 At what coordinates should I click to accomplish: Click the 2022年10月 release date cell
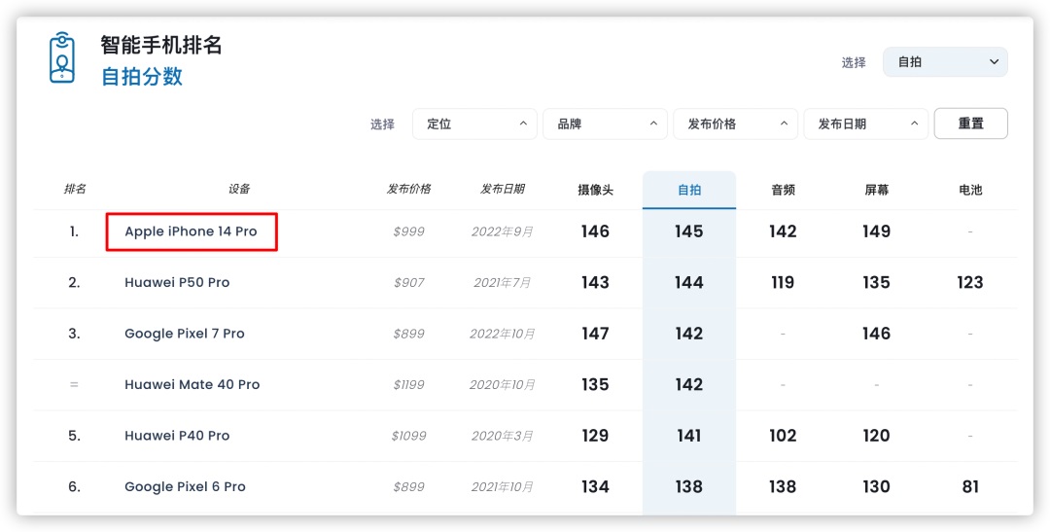503,334
